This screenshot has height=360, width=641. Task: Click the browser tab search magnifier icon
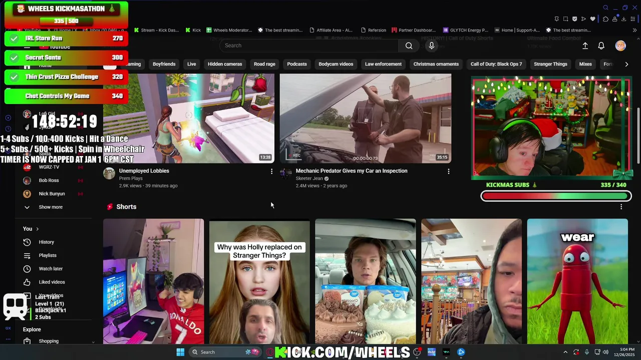[605, 7]
